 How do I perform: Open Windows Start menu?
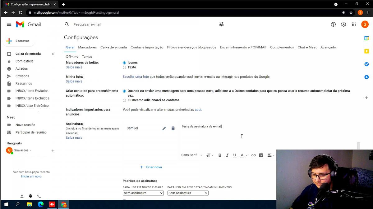(x=6, y=204)
